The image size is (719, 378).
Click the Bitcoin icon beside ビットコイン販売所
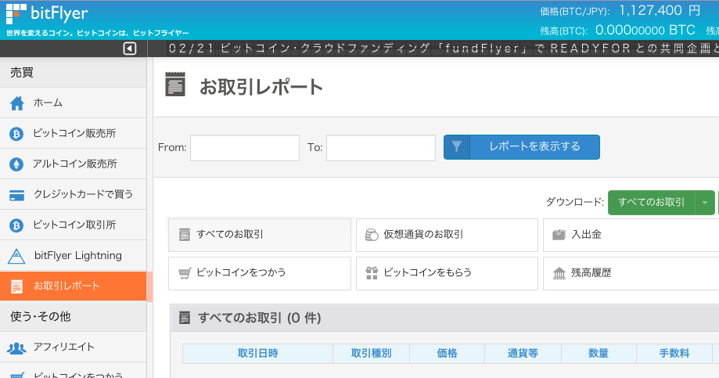(16, 134)
